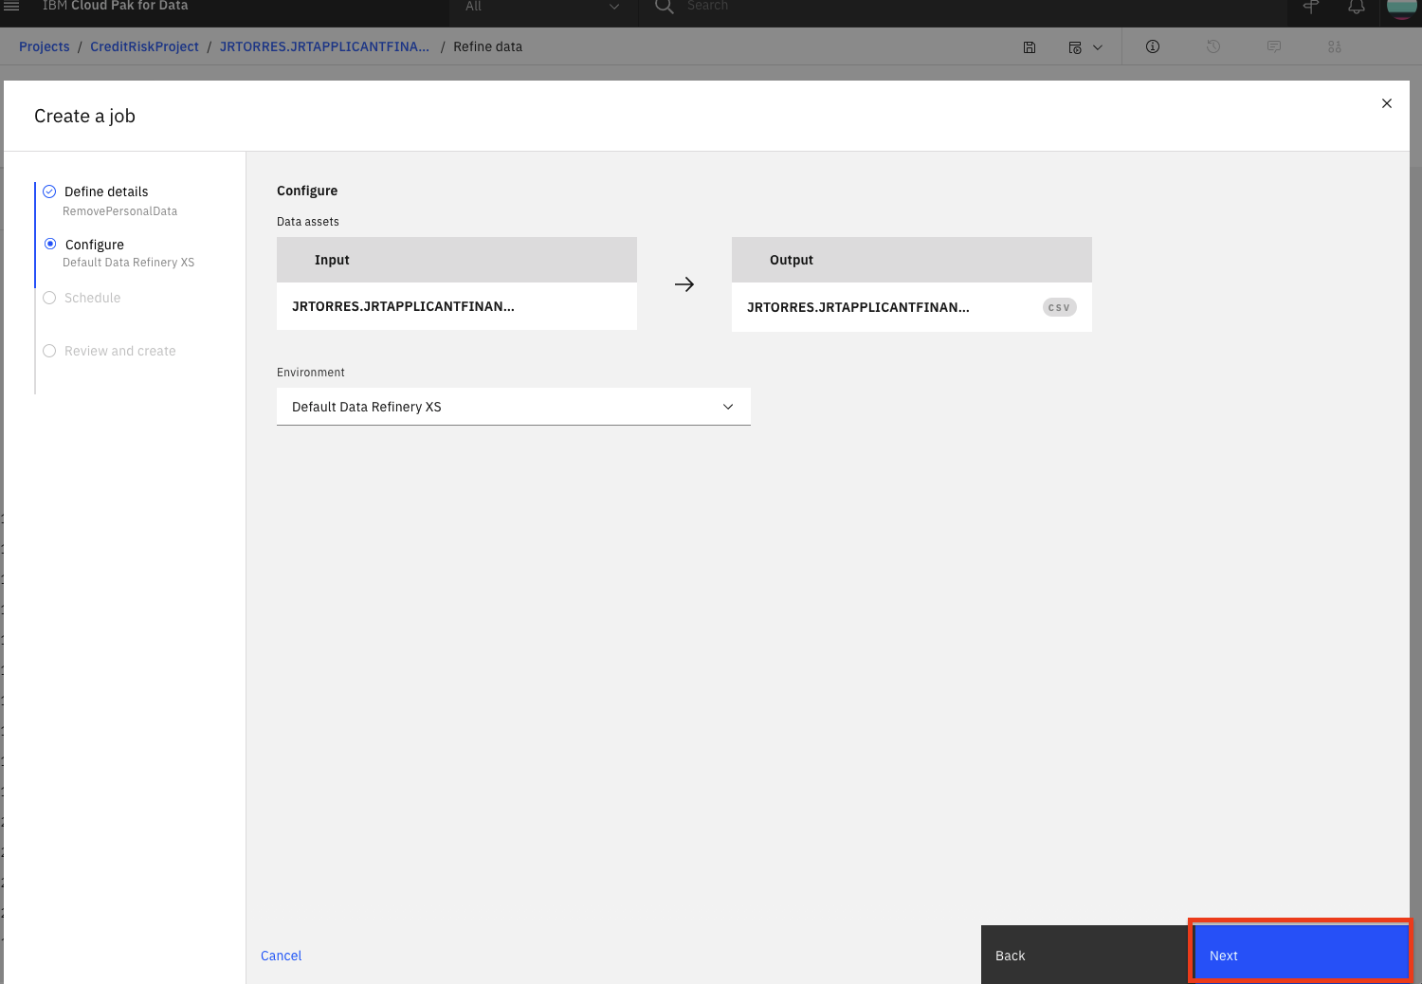The width and height of the screenshot is (1422, 984).
Task: Click the IBM Cloud Pak for Data title
Action: coord(116,6)
